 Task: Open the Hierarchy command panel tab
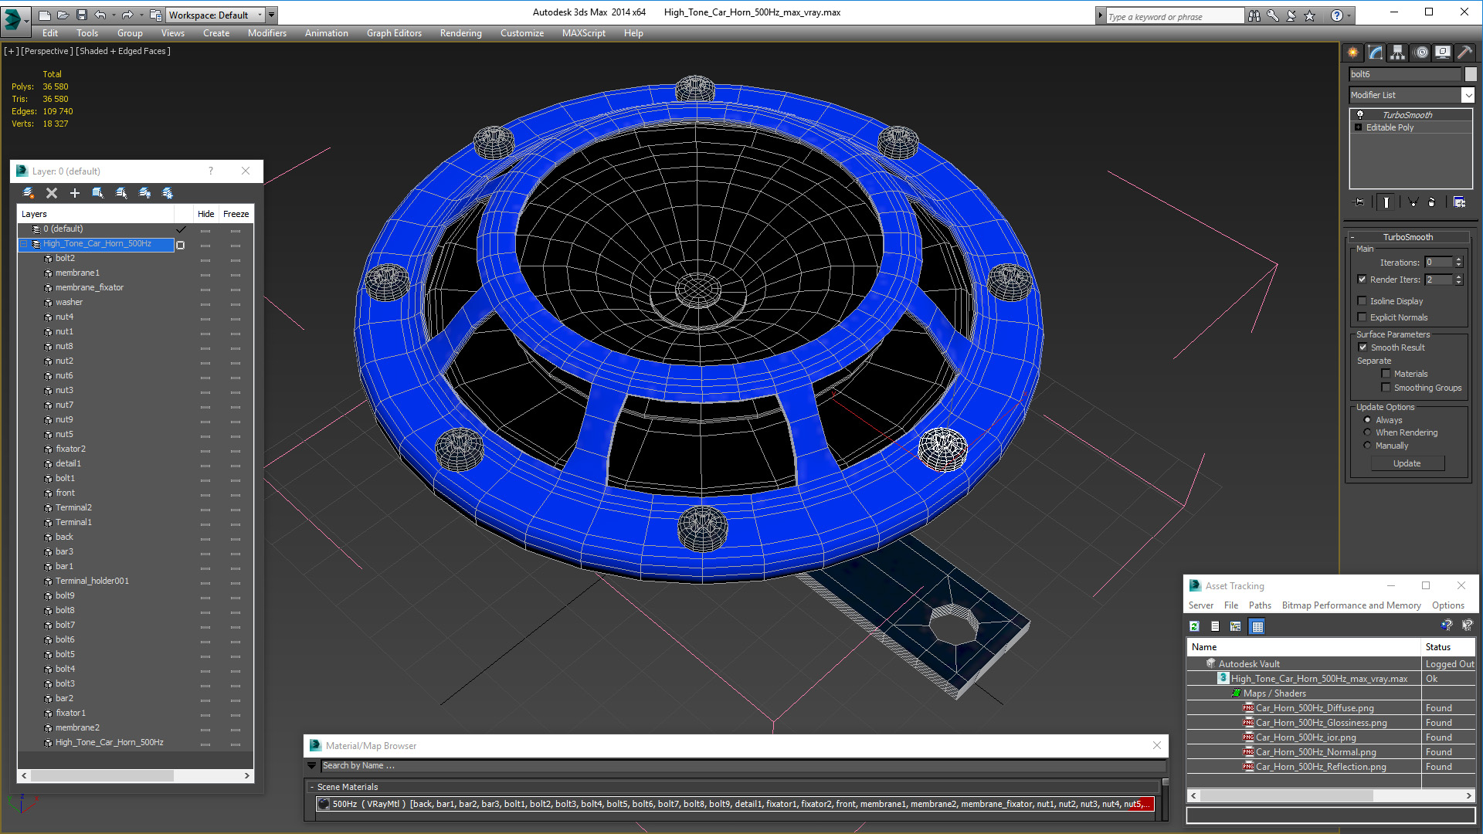pyautogui.click(x=1397, y=53)
